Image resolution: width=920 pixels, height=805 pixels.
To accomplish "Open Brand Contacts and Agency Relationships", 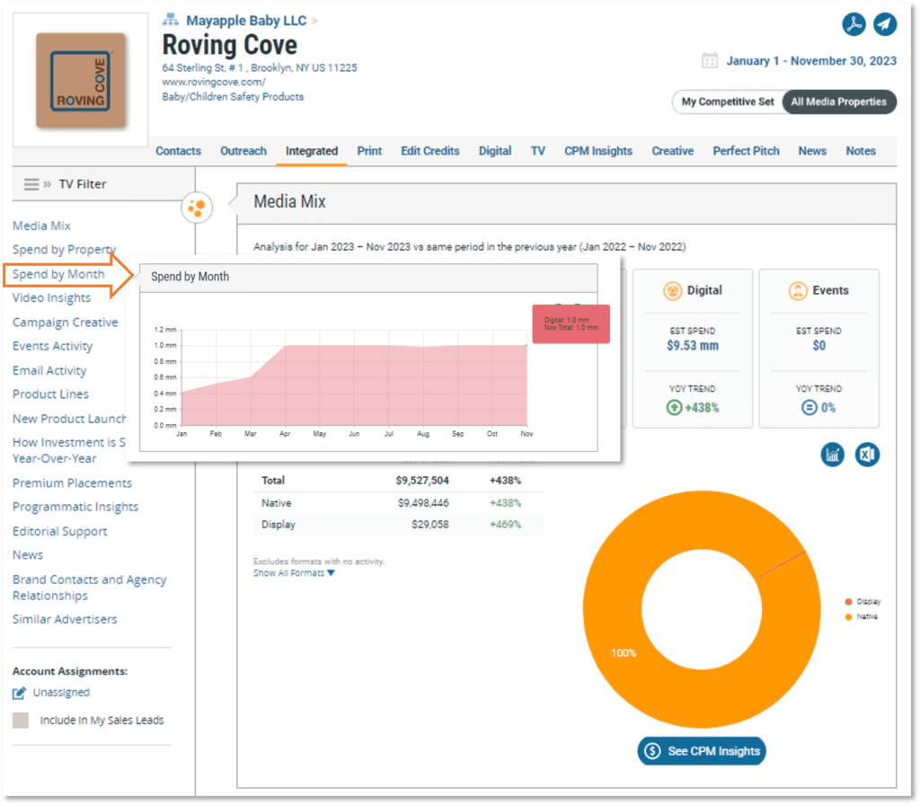I will pos(90,588).
